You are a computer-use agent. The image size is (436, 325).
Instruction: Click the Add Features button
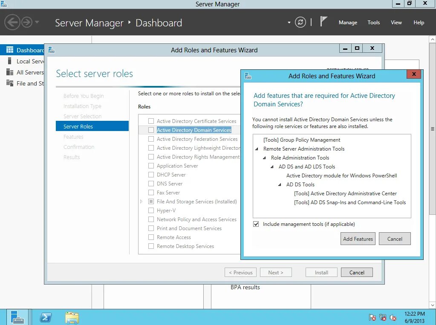(358, 239)
